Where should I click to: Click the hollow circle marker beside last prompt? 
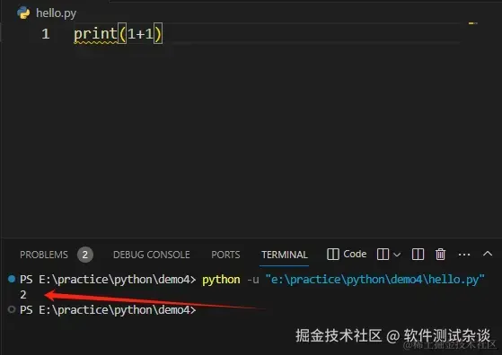click(x=12, y=309)
